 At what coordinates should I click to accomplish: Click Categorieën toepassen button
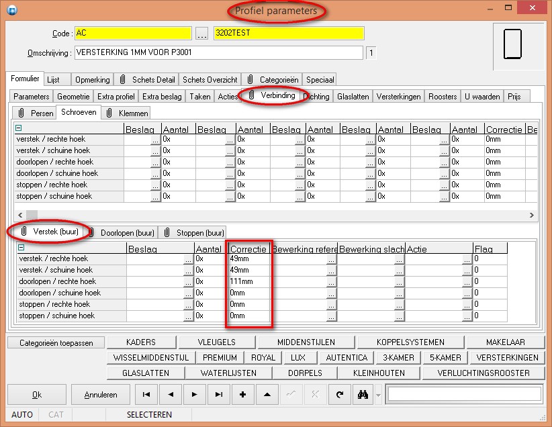[x=56, y=343]
